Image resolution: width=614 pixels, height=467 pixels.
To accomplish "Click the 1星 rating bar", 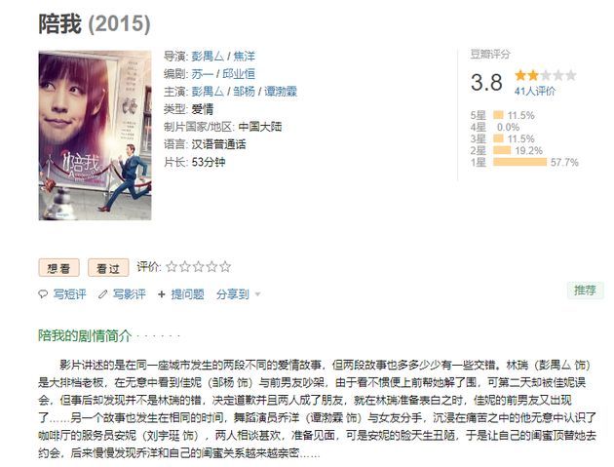I will [x=519, y=162].
